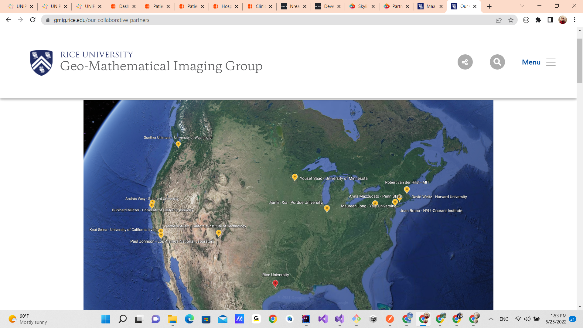Reload the page using the refresh icon
This screenshot has width=583, height=328.
[33, 20]
